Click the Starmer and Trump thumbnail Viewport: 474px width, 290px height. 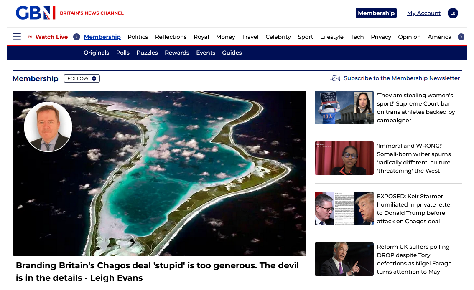click(344, 209)
